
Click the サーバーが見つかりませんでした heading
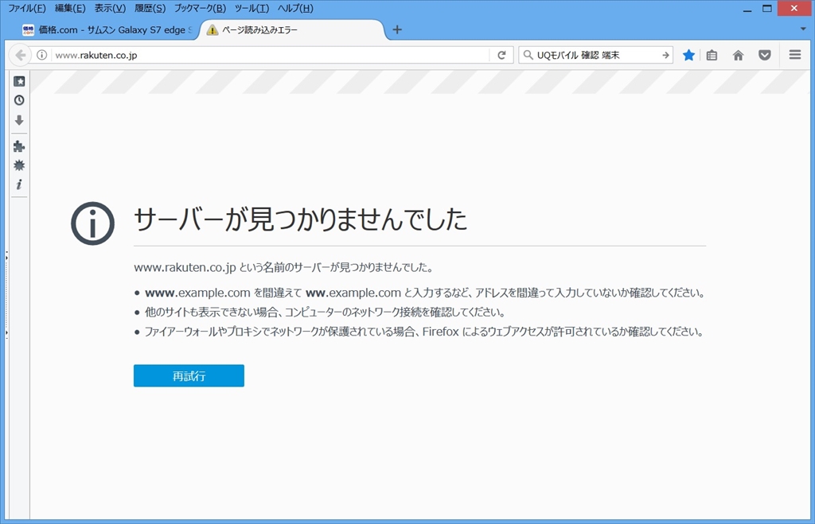pyautogui.click(x=300, y=219)
